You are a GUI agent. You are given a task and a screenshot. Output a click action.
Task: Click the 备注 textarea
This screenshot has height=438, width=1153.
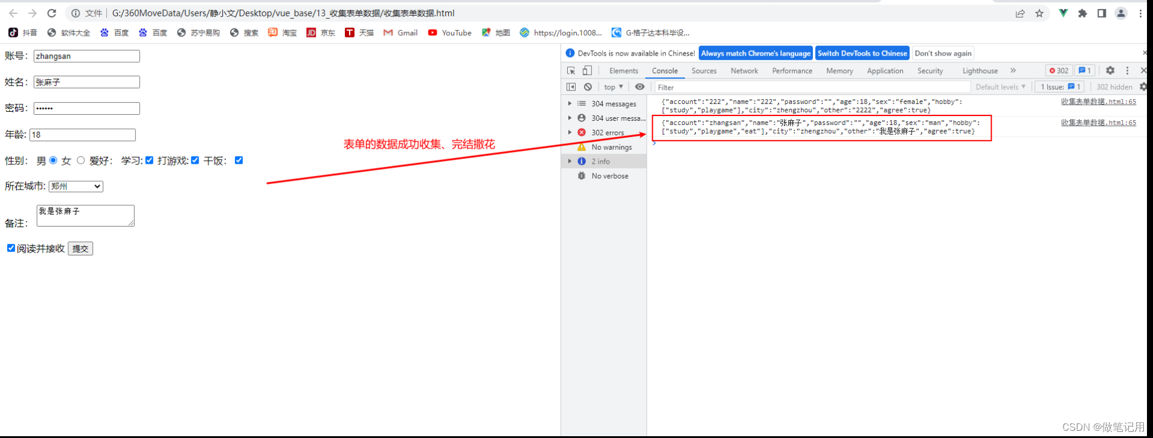(x=85, y=216)
